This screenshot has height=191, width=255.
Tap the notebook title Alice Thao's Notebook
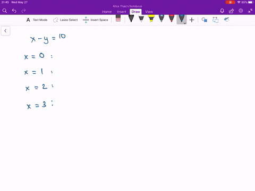[127, 6]
